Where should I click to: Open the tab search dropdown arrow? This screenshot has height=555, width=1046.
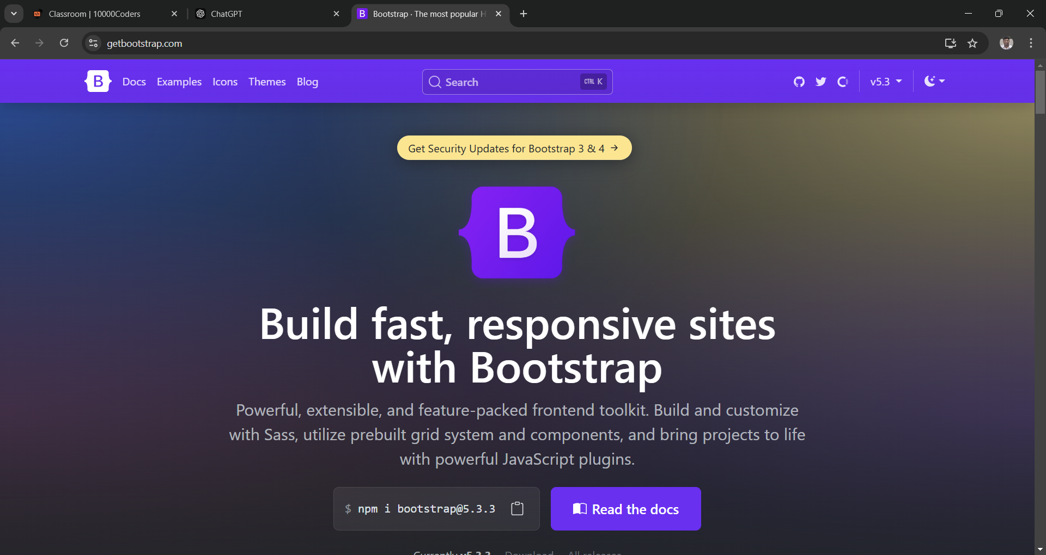click(x=14, y=14)
